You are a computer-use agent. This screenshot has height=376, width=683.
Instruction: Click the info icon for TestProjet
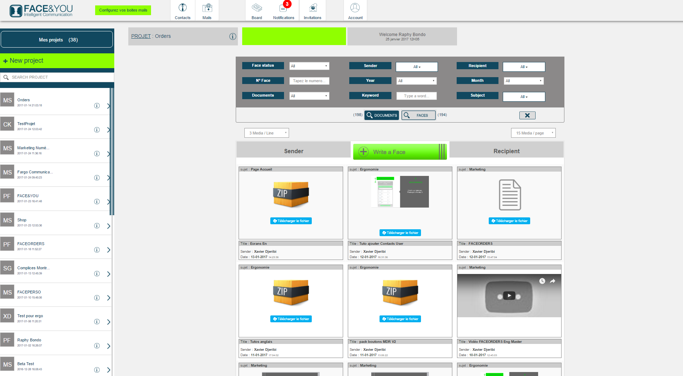tap(97, 130)
